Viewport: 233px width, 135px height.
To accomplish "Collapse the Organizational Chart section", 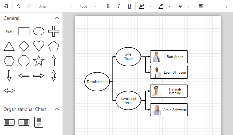I will click(x=57, y=109).
